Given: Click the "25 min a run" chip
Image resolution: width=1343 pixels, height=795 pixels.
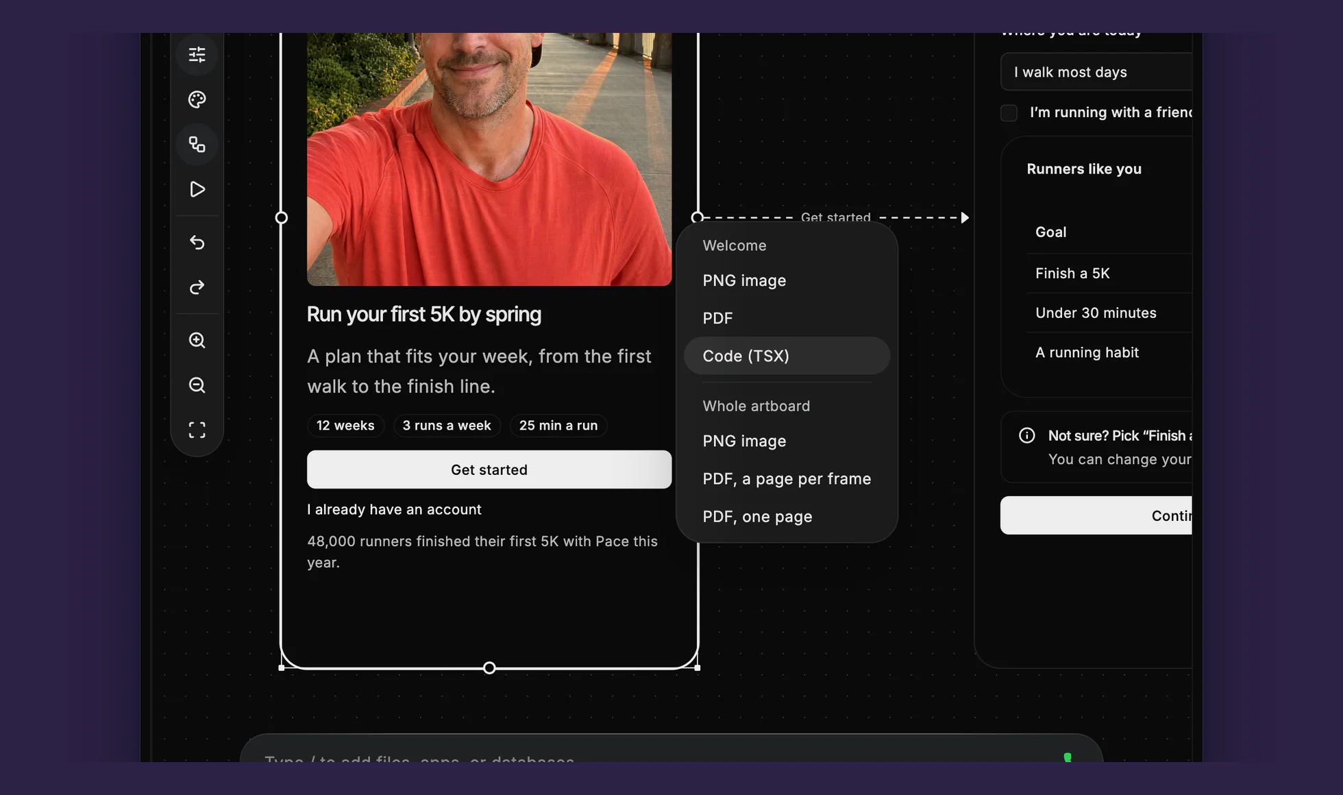Looking at the screenshot, I should click(x=558, y=426).
